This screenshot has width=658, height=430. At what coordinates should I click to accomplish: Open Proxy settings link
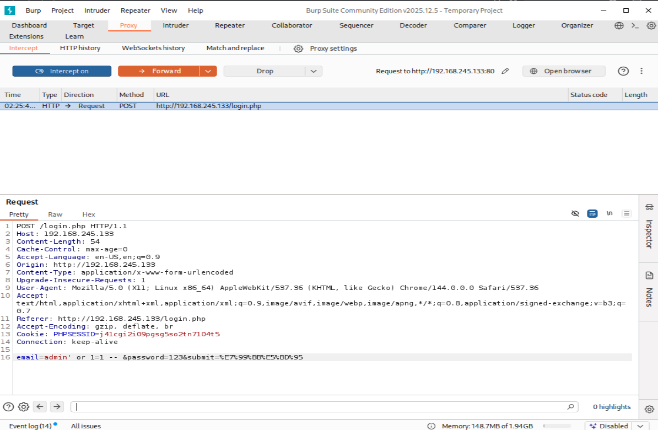[333, 49]
